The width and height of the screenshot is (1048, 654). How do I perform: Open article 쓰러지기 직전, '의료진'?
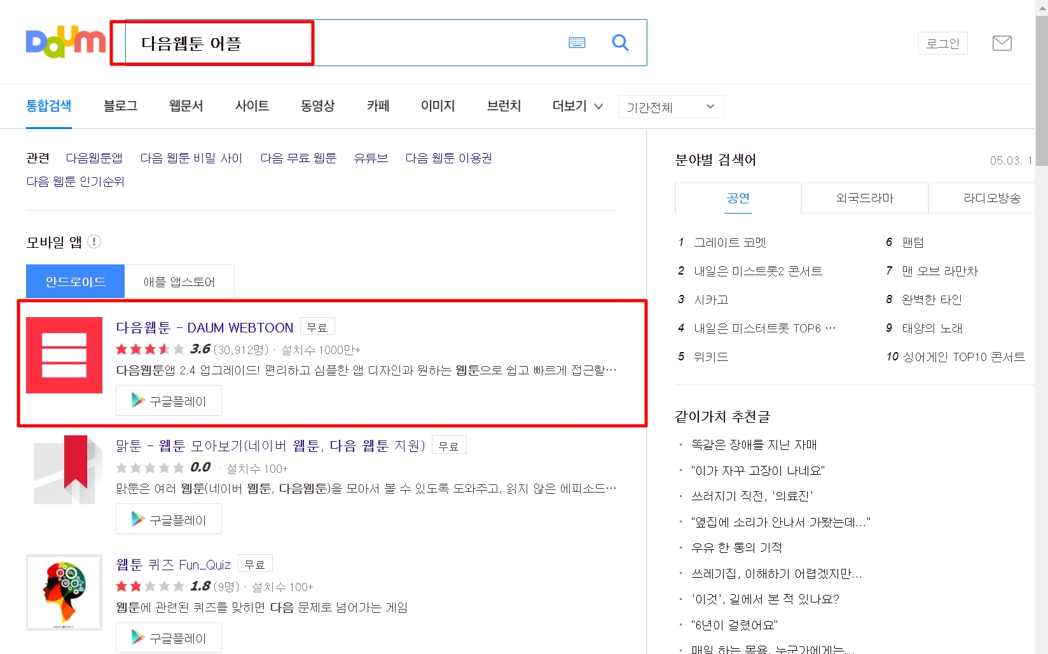(x=752, y=496)
